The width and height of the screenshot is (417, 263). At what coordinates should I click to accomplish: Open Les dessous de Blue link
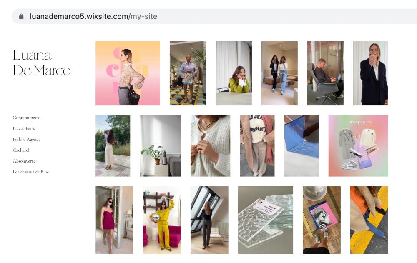pyautogui.click(x=31, y=172)
